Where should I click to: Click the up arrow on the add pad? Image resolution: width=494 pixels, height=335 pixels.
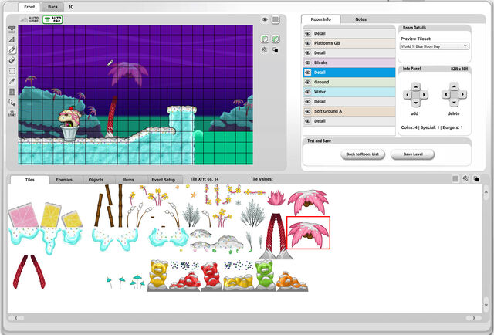(x=416, y=86)
